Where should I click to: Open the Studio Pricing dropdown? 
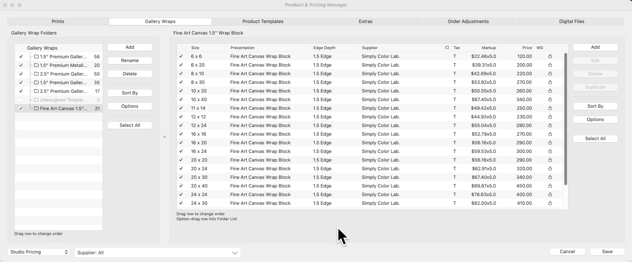click(x=39, y=252)
